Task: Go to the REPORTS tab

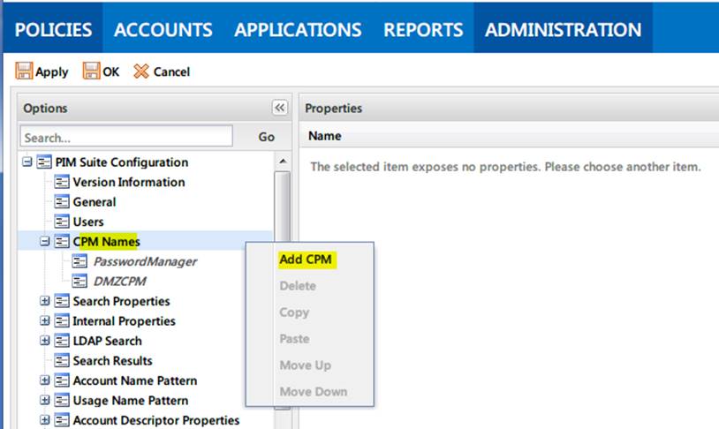Action: [423, 30]
